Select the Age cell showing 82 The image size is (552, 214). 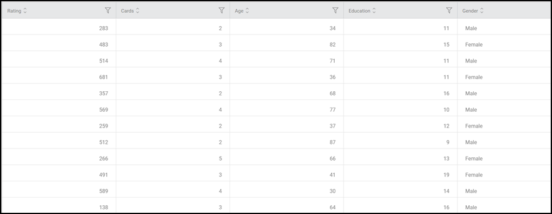coord(287,44)
